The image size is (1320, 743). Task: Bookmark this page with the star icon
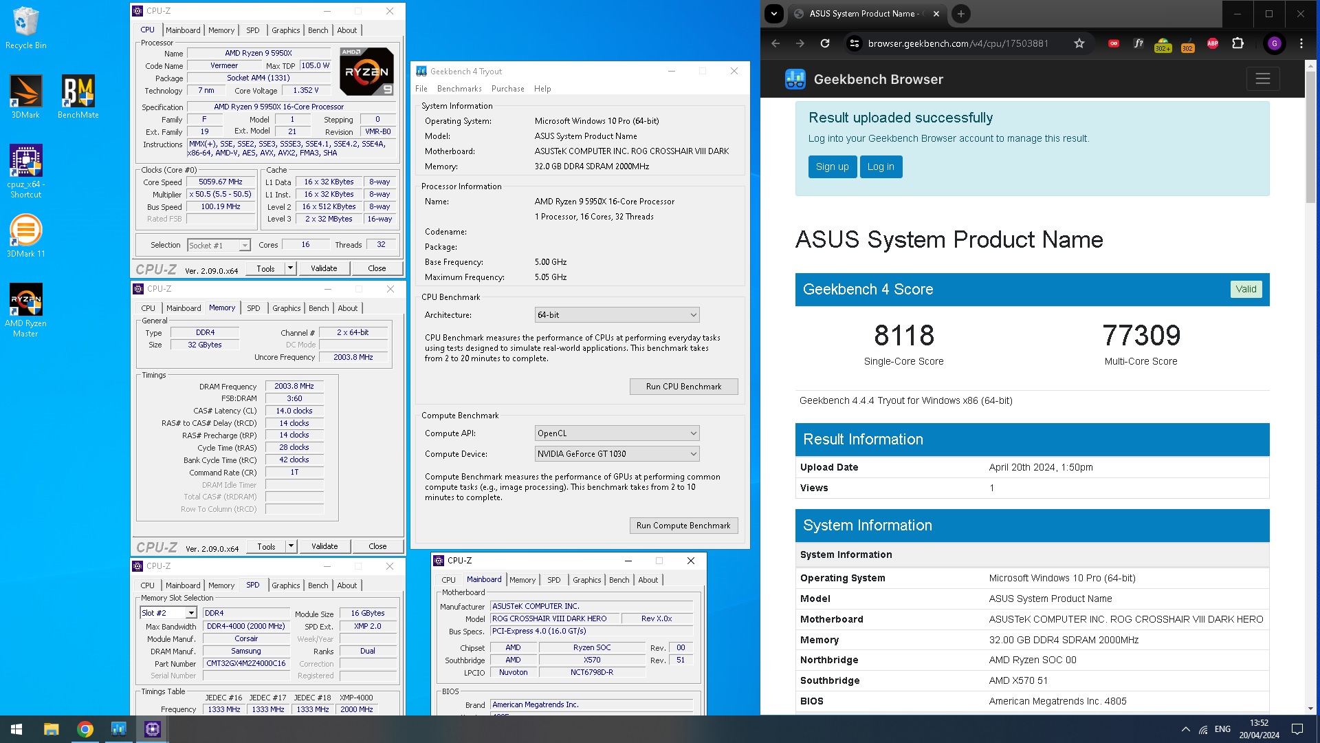tap(1079, 43)
